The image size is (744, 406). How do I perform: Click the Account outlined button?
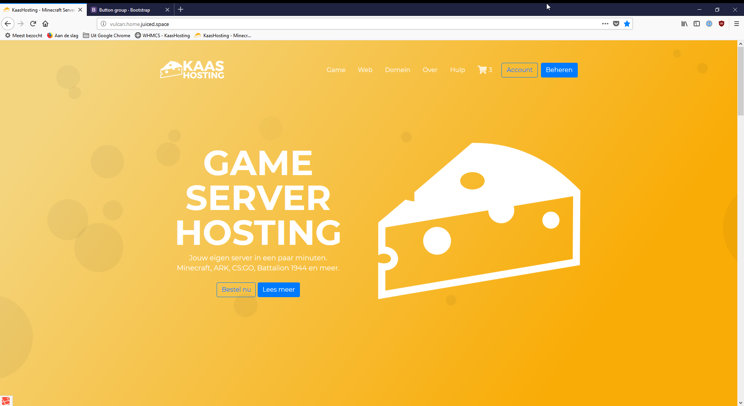point(519,70)
